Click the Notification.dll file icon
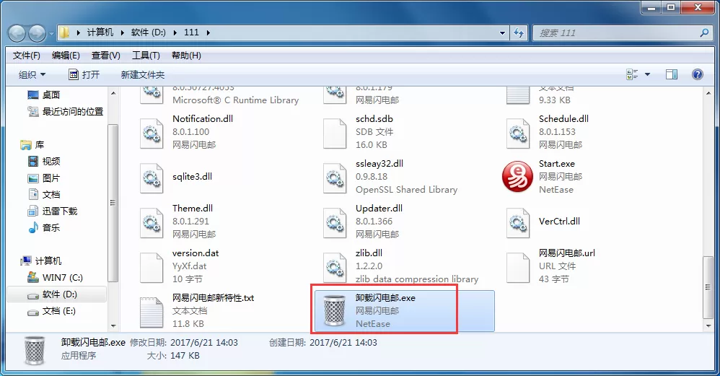Screen dimensions: 720x376 pos(152,133)
